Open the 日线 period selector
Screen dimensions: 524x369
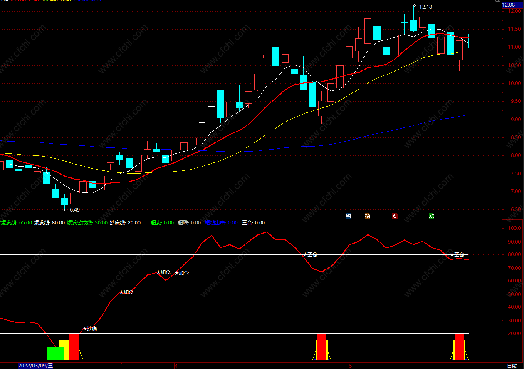coord(512,366)
